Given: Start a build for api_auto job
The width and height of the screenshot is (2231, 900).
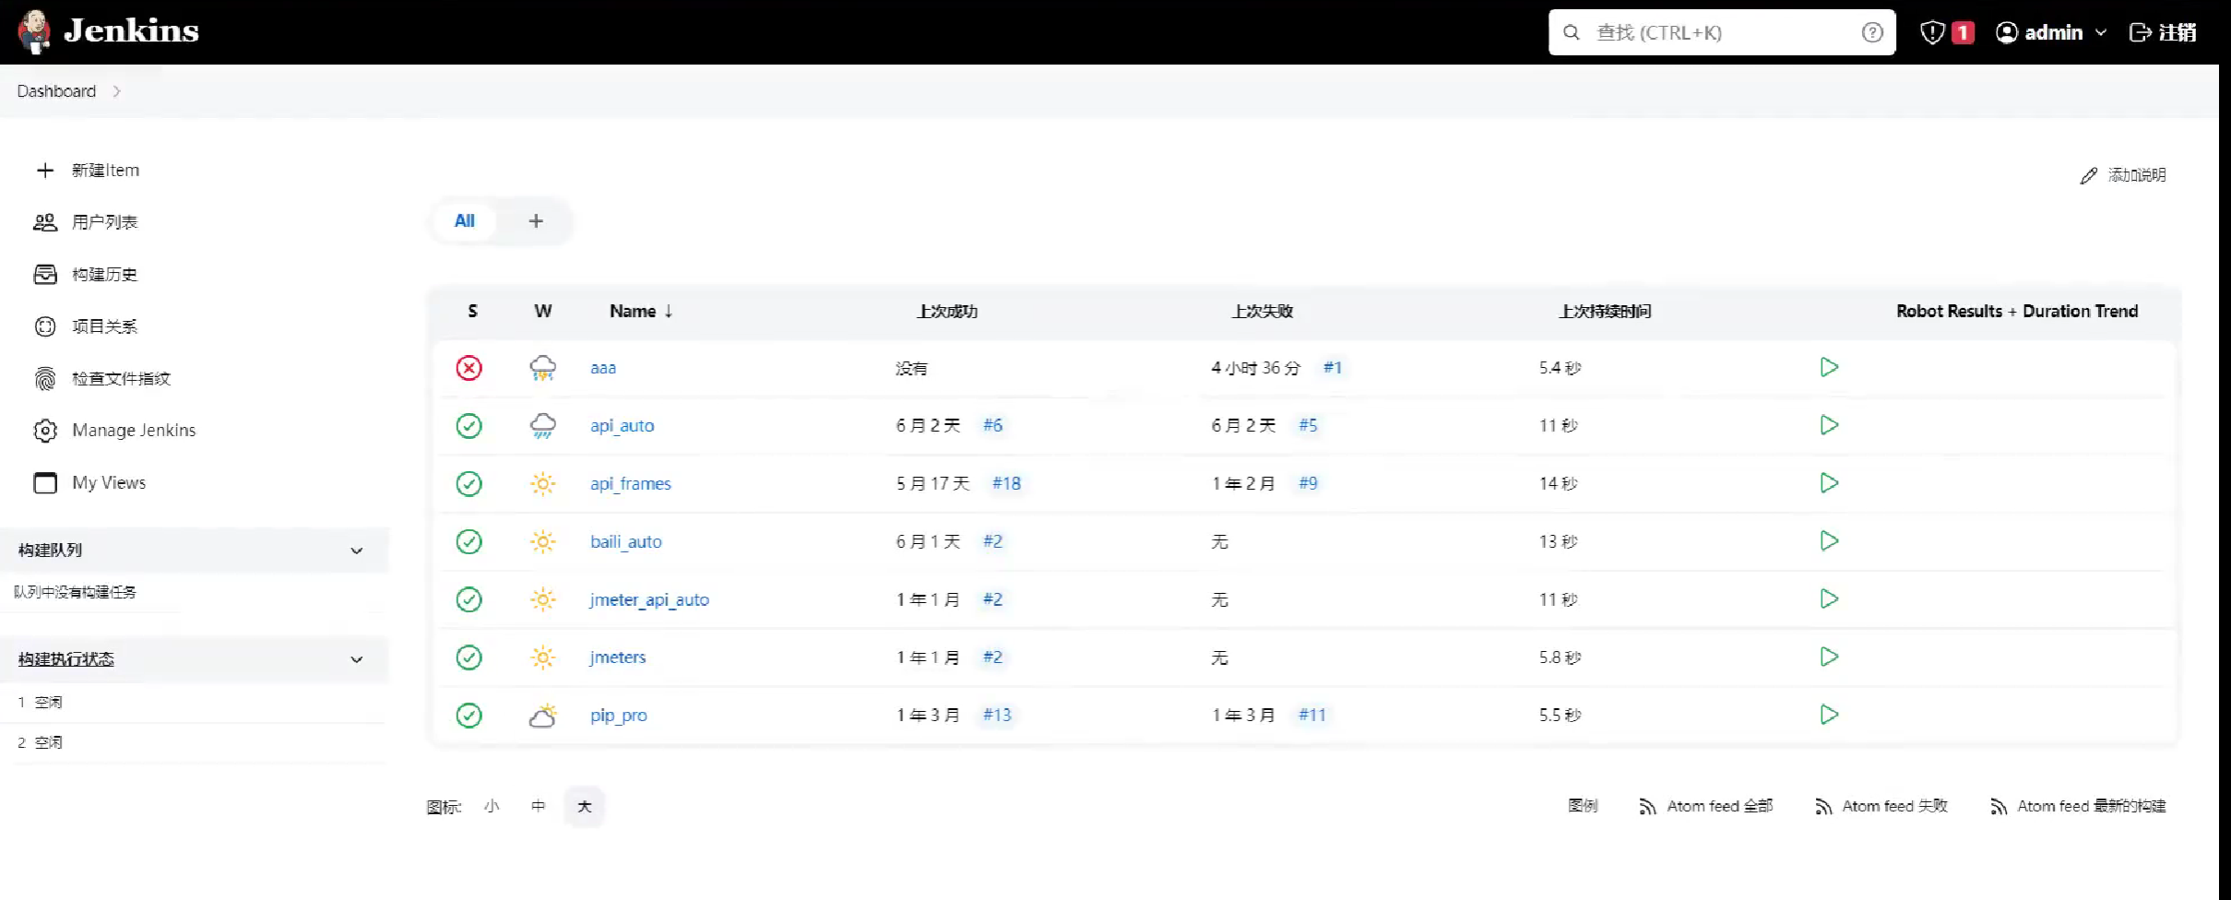Looking at the screenshot, I should tap(1829, 425).
